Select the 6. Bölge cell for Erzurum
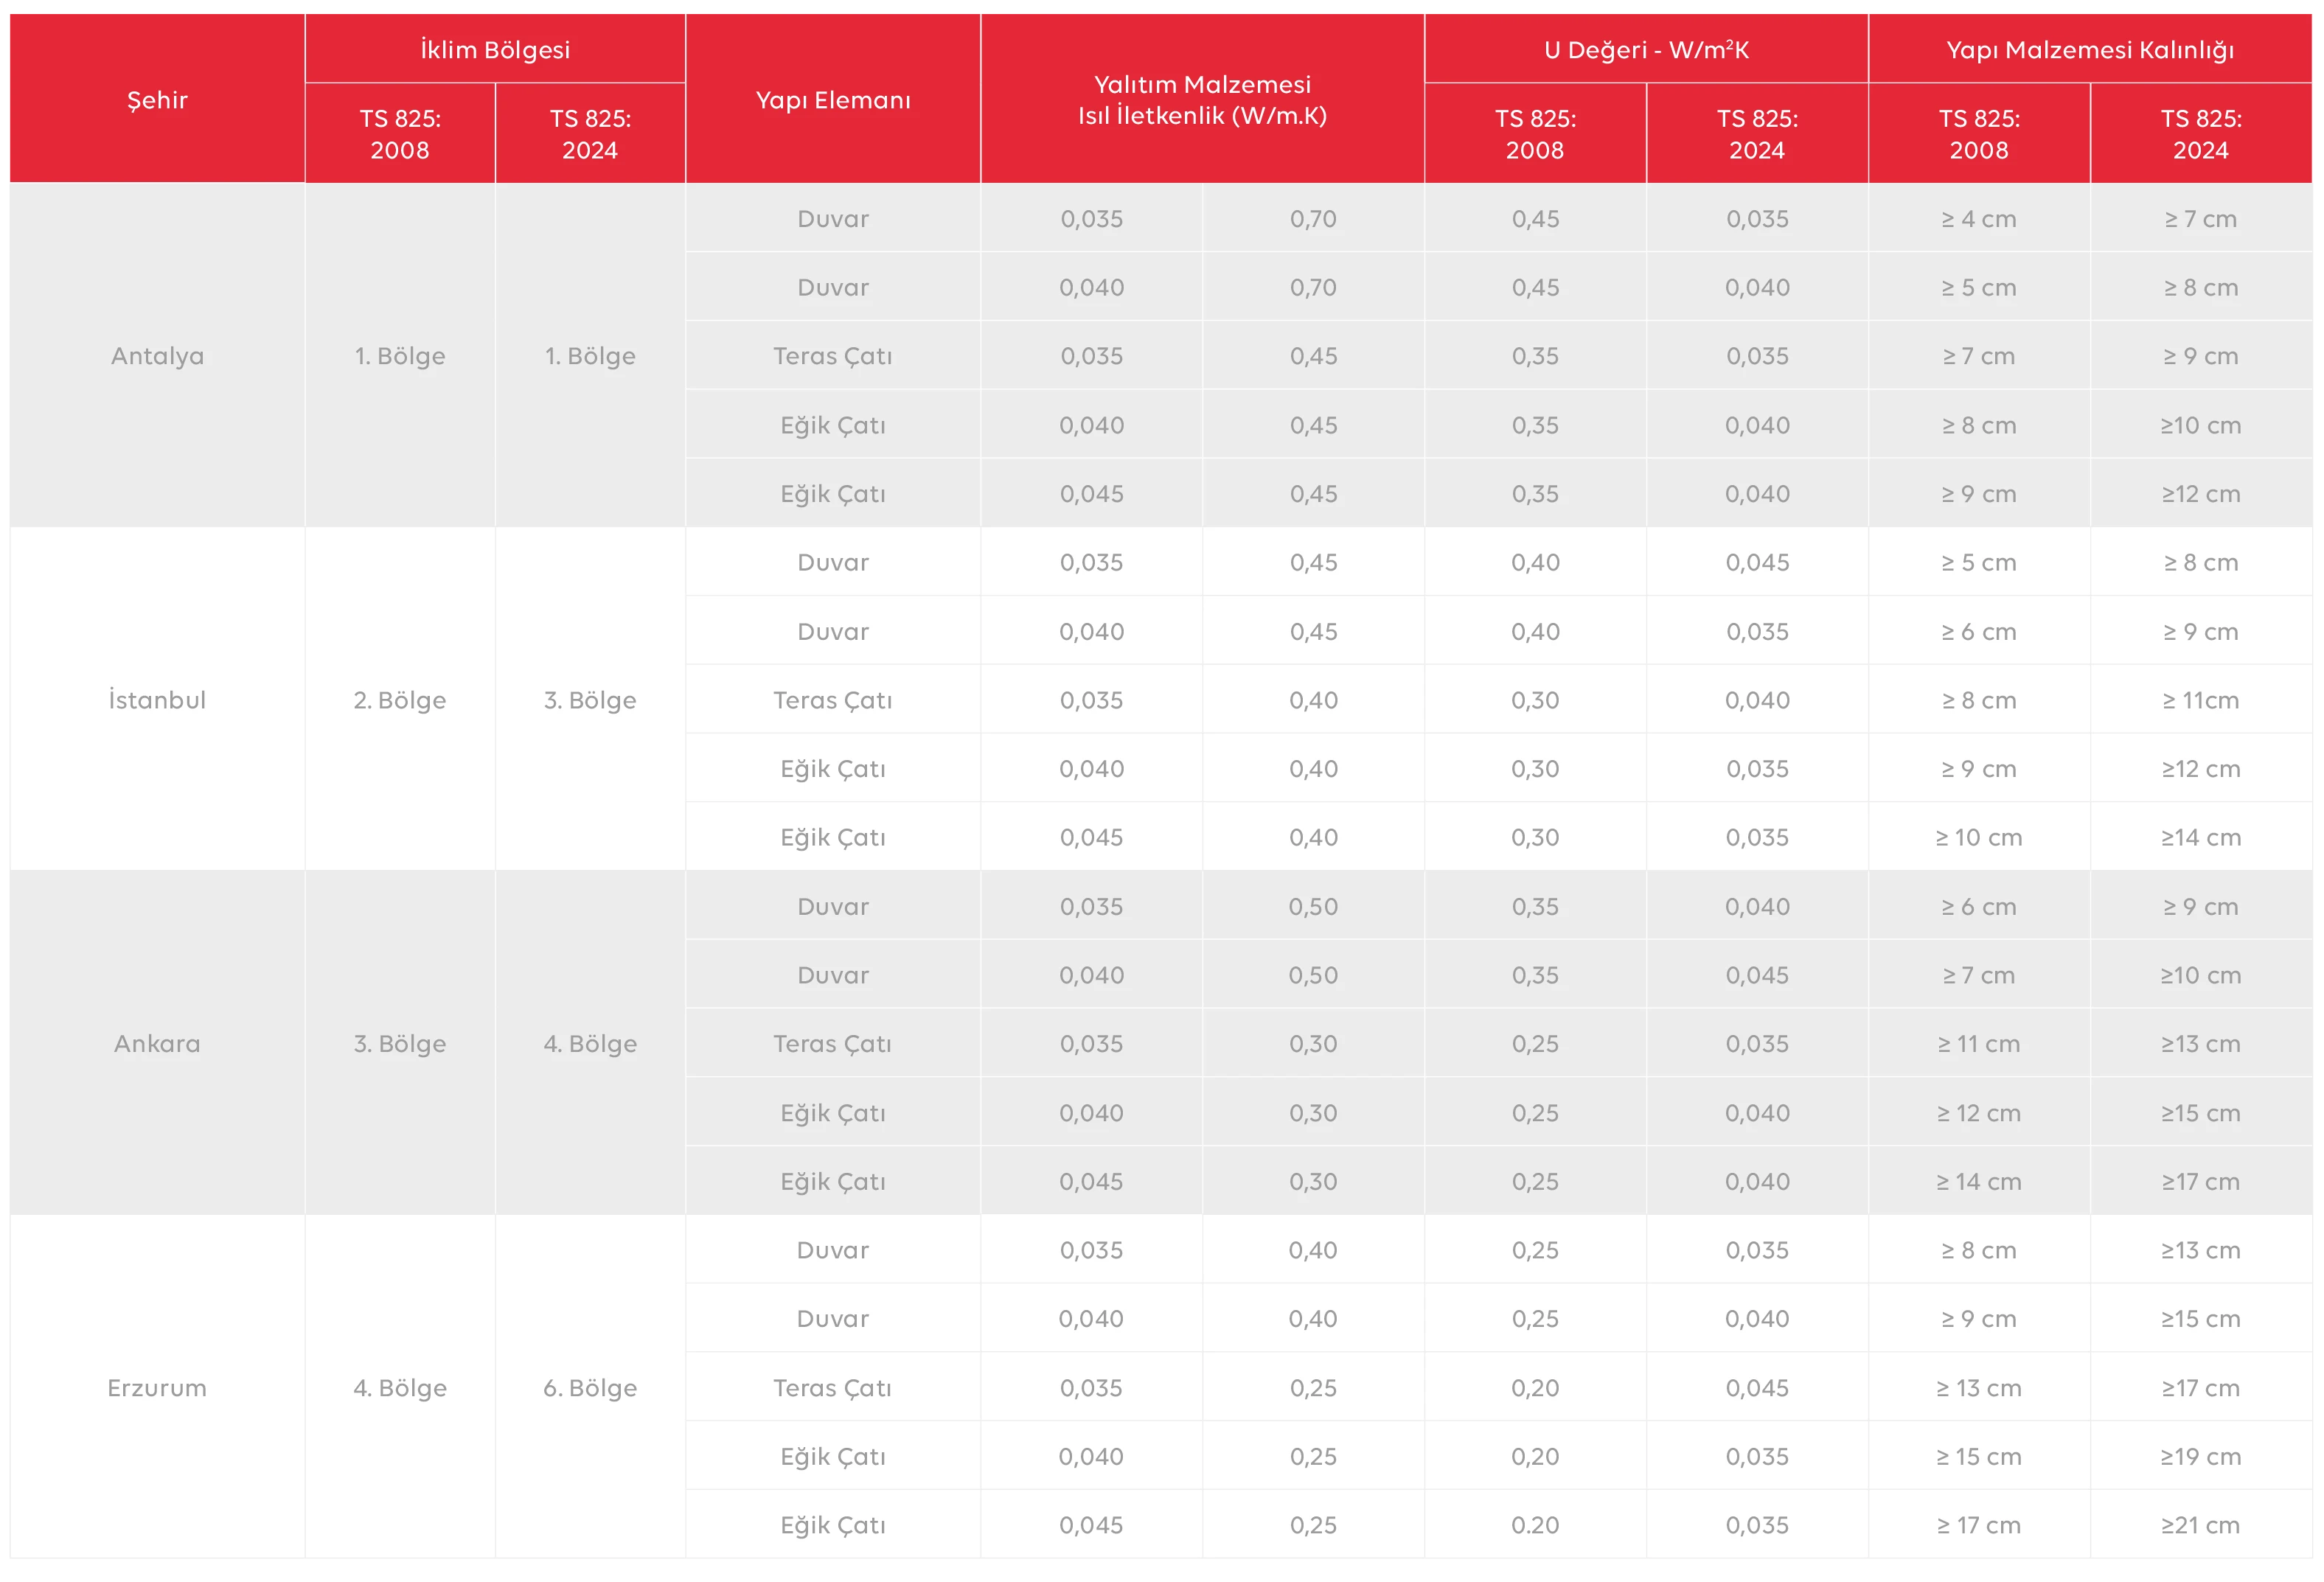The height and width of the screenshot is (1582, 2324). [590, 1388]
